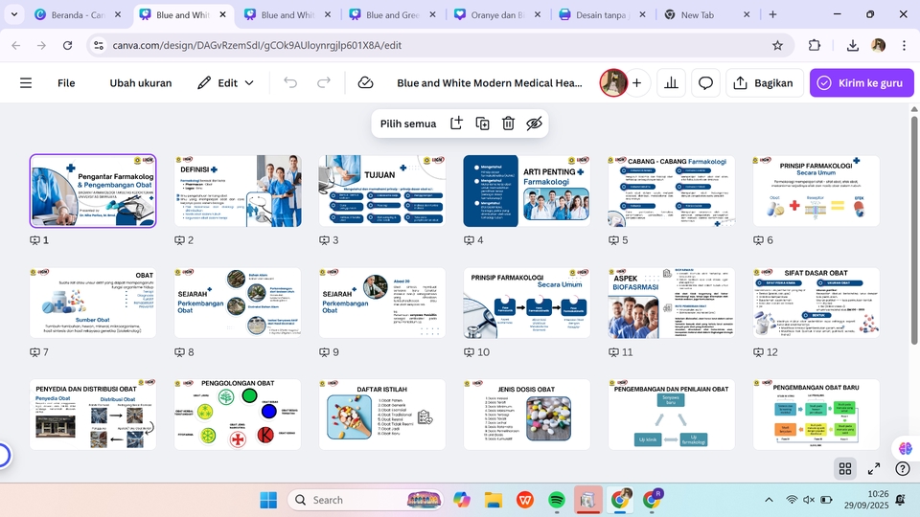Viewport: 920px width, 517px height.
Task: Undo the last action
Action: coord(290,82)
